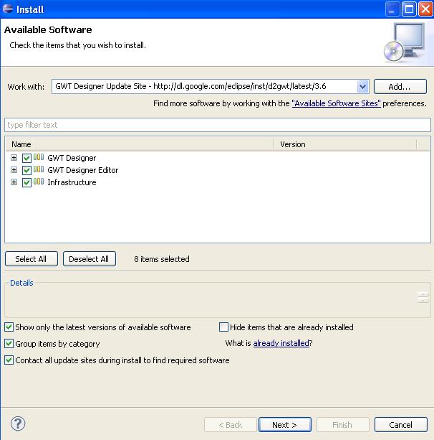Click the Details section label
This screenshot has width=434, height=440.
(x=21, y=283)
